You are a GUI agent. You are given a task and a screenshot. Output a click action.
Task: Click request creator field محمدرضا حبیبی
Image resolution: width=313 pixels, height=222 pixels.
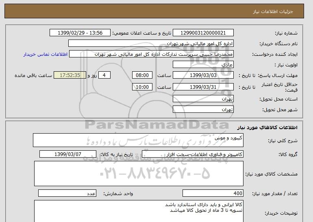[x=151, y=54]
